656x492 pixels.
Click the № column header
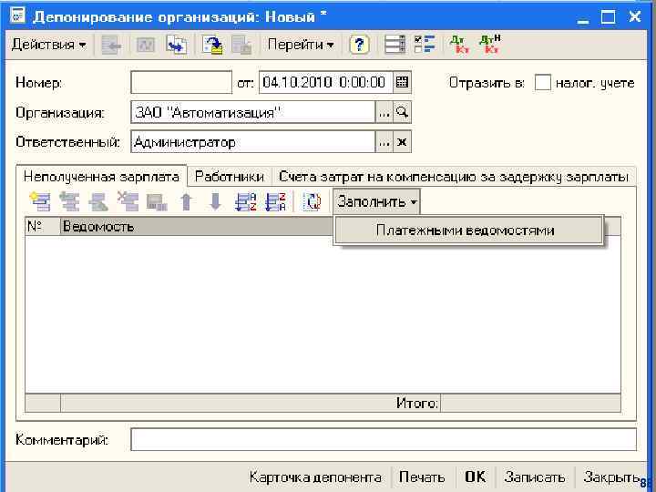pos(43,226)
